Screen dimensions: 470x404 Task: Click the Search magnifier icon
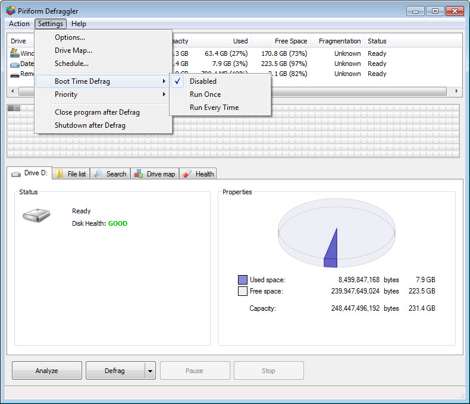click(98, 173)
